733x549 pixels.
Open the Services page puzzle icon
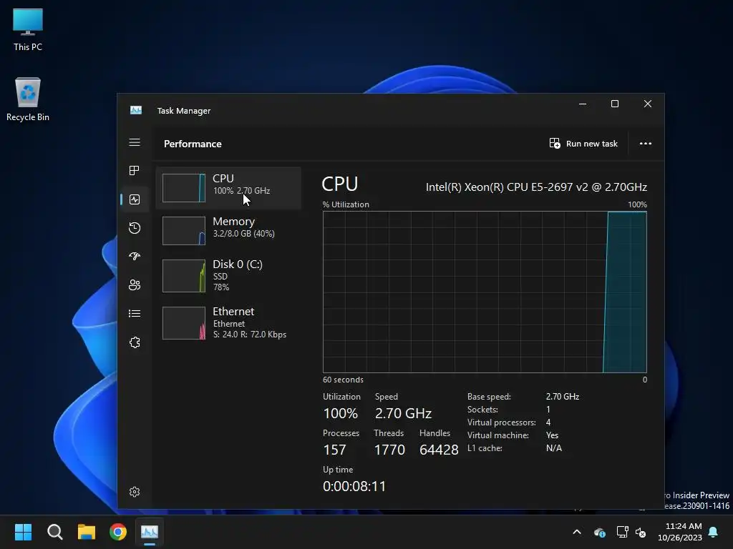(135, 342)
